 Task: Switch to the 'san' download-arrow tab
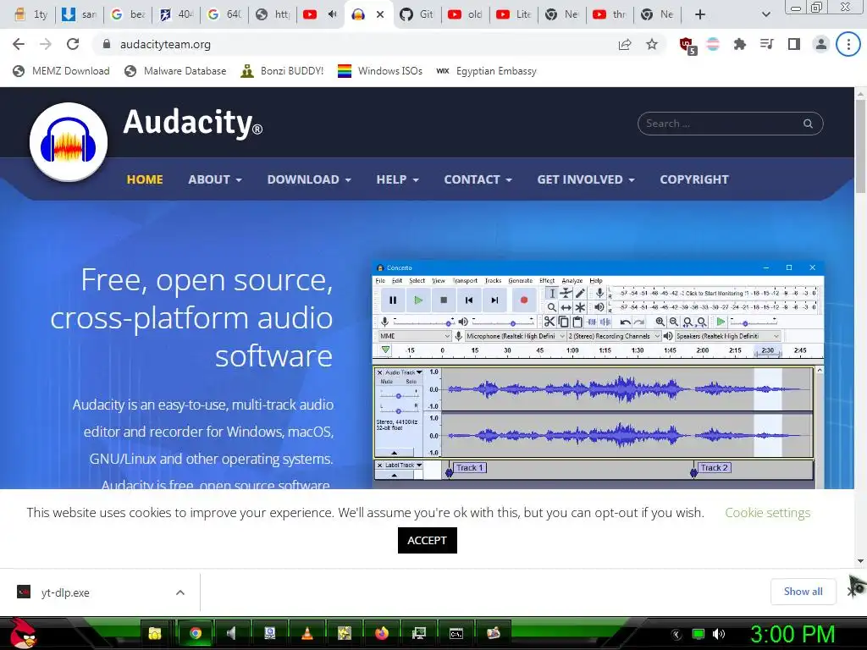point(79,14)
